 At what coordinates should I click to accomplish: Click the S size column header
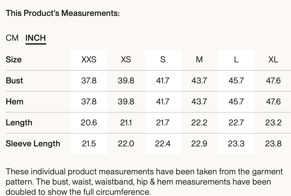click(x=163, y=59)
